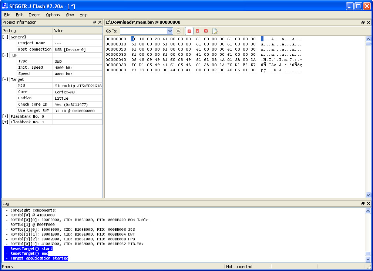
Task: Close the main.bin data panel
Action: 369,22
